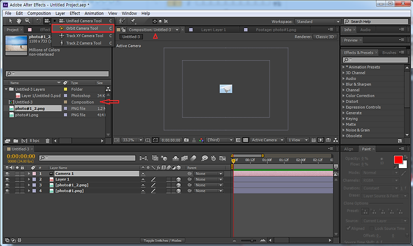The width and height of the screenshot is (413, 246).
Task: Open the Active Camera view dropdown
Action: click(x=267, y=140)
